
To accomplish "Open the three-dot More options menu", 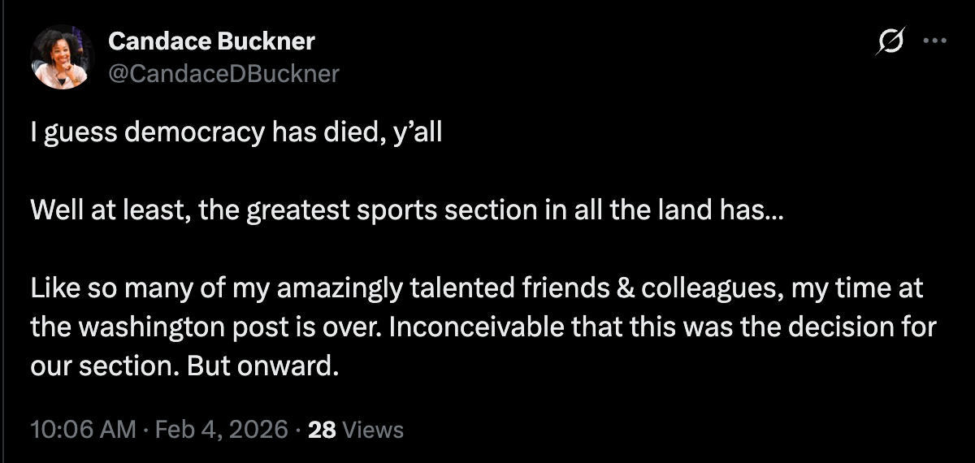I will pos(936,41).
